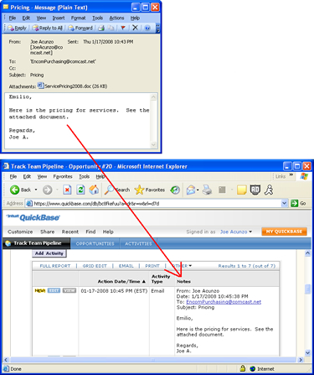Open the Mail icon in IE toolbar

(x=191, y=190)
